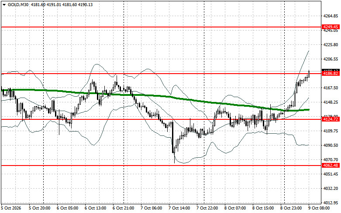Click the 6 Oct 13:00 time label
This screenshot has height=213, width=341.
coord(96,208)
